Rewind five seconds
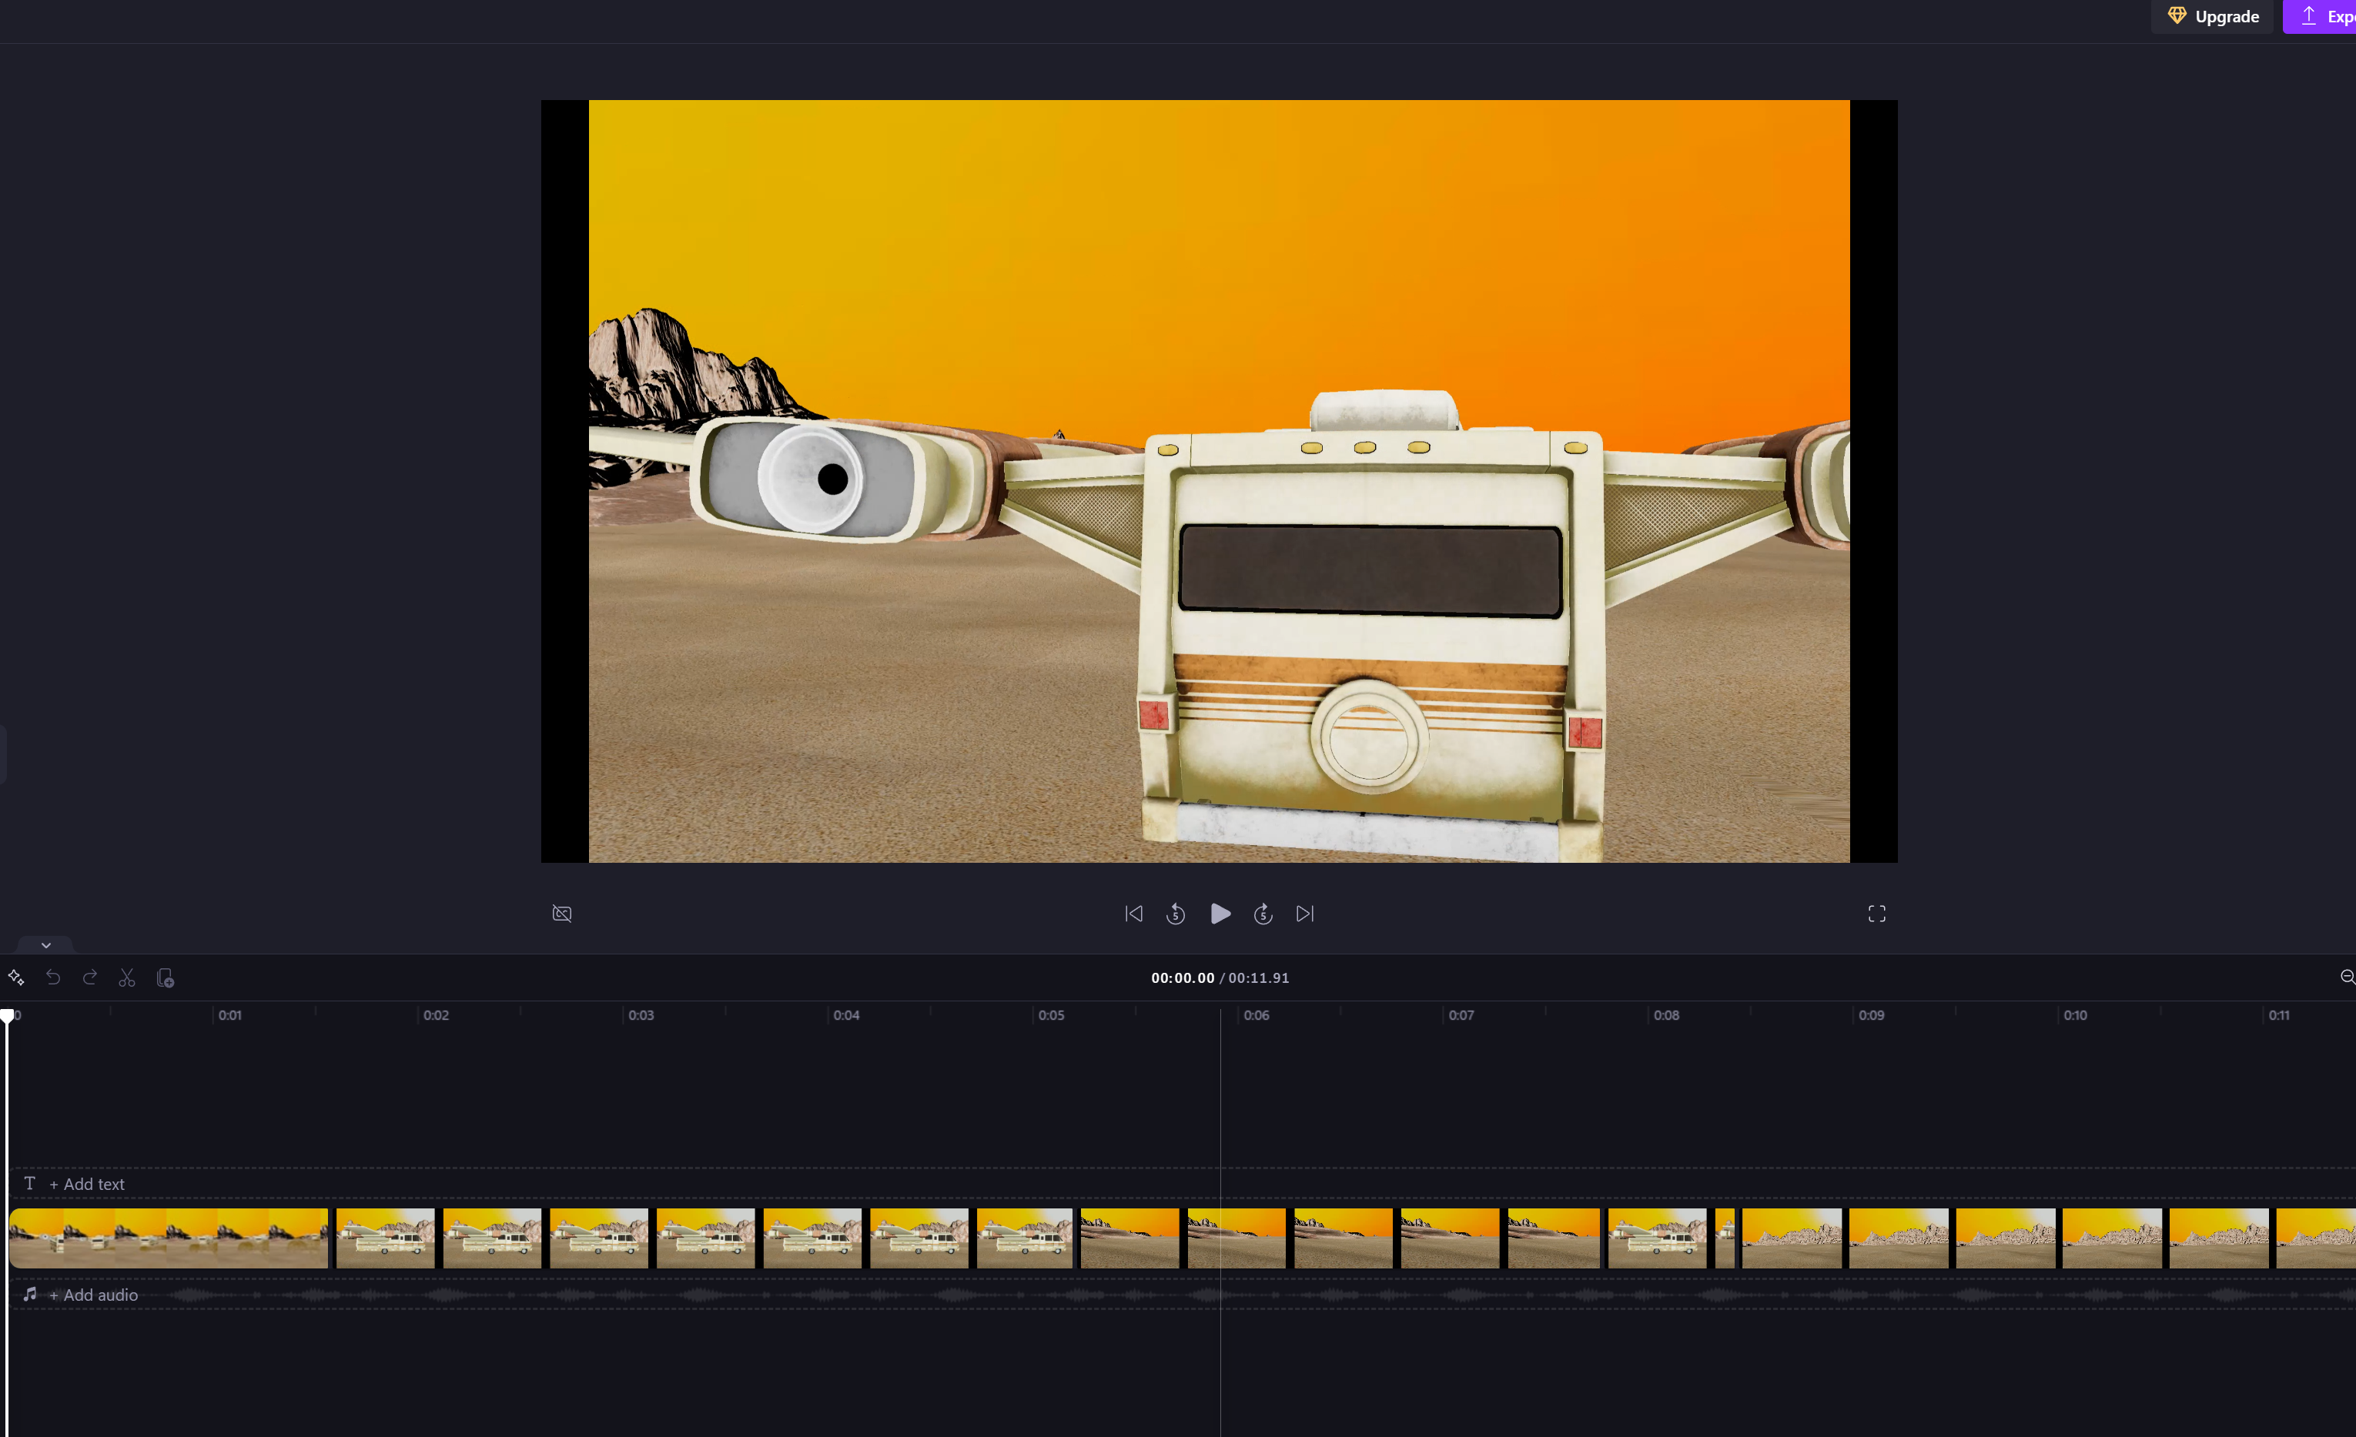The width and height of the screenshot is (2356, 1437). [x=1175, y=913]
